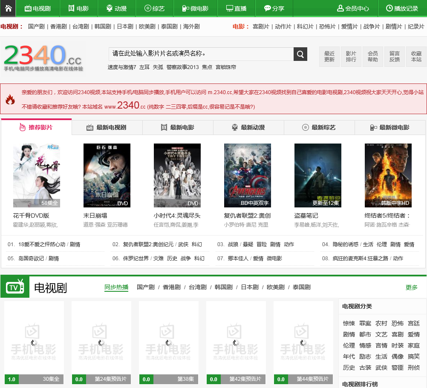Viewport: 427px width, 388px height.
Task: Switch to 推荐影片 tab
Action: [36, 127]
